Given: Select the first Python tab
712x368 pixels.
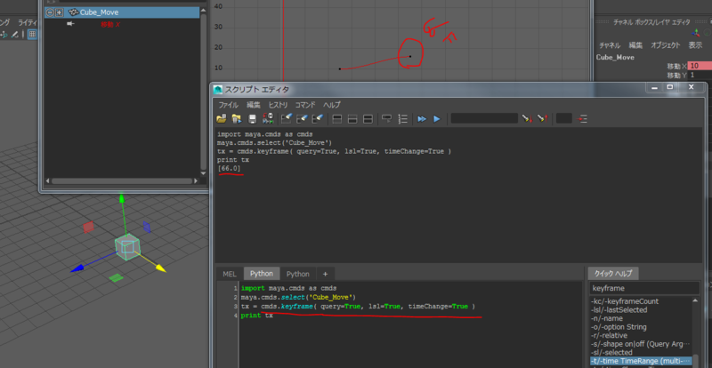Looking at the screenshot, I should 262,274.
